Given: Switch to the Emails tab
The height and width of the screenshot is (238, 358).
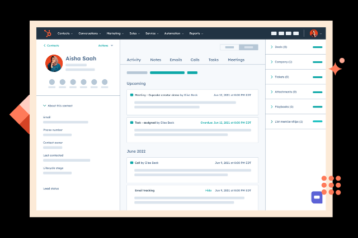Looking at the screenshot, I should pyautogui.click(x=176, y=60).
